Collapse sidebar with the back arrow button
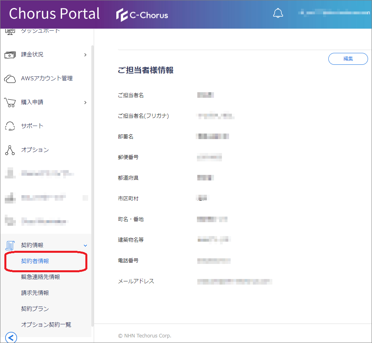The width and height of the screenshot is (372, 343). tap(11, 337)
